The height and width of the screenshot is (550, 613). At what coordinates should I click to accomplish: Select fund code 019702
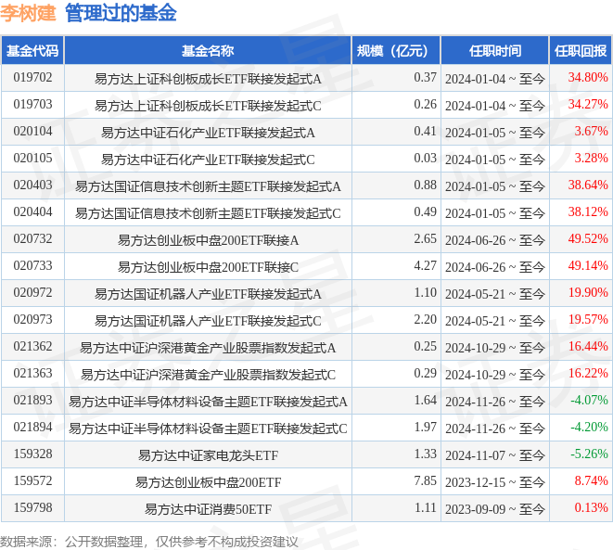(x=32, y=77)
